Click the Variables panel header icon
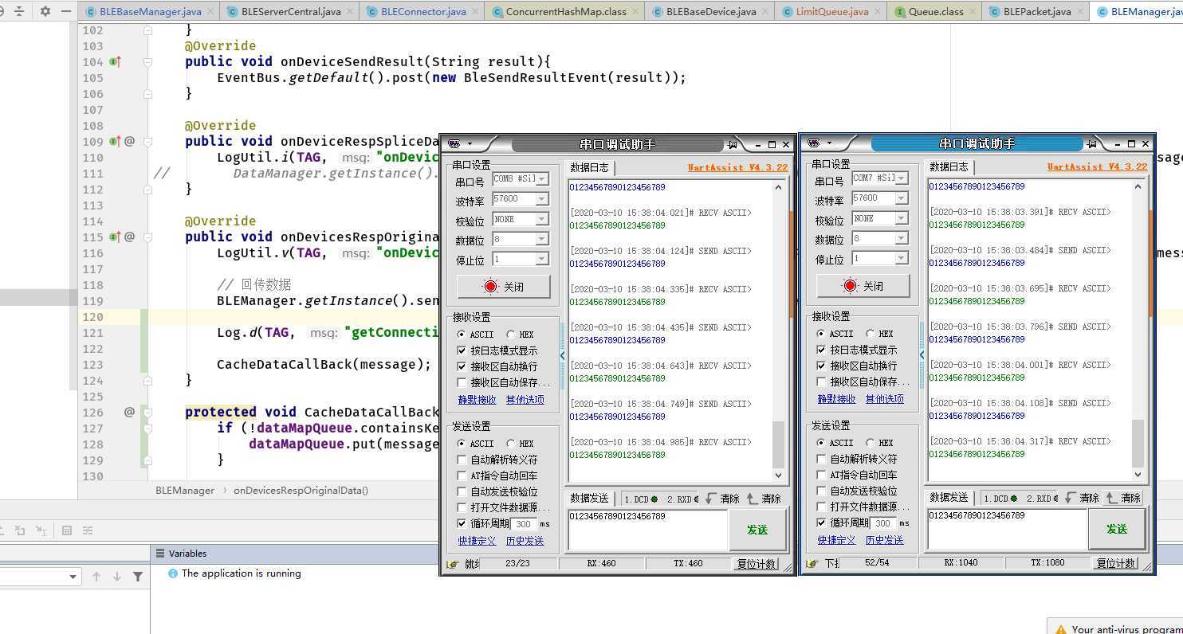The height and width of the screenshot is (634, 1183). coord(160,554)
